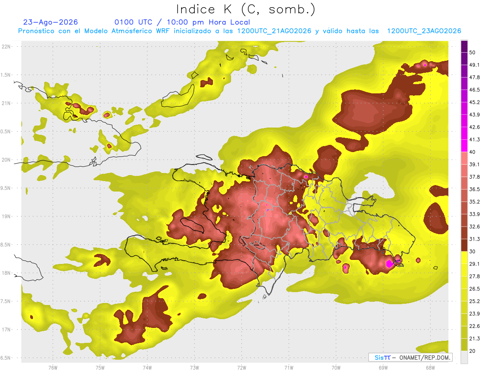Select the date label '23-Ago-2026'

[50, 22]
